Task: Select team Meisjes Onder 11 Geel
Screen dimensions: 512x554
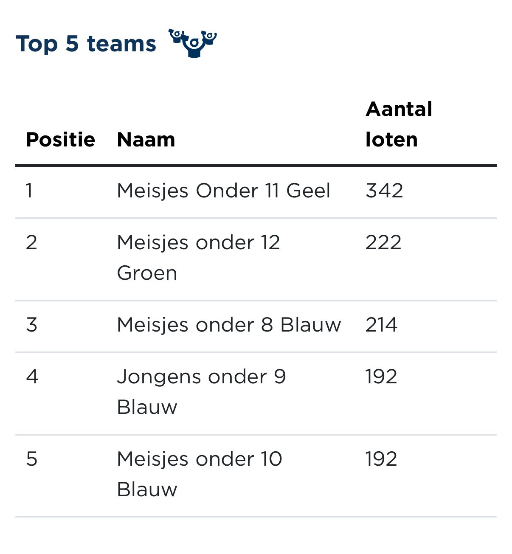Action: coord(223,191)
